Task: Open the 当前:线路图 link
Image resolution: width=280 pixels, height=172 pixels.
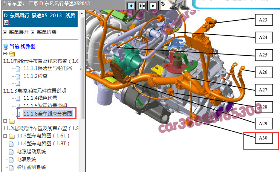Action: click(22, 46)
